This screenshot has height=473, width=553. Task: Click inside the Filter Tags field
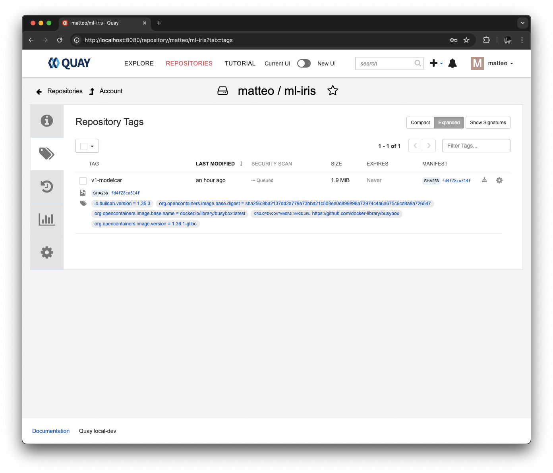[x=476, y=146]
